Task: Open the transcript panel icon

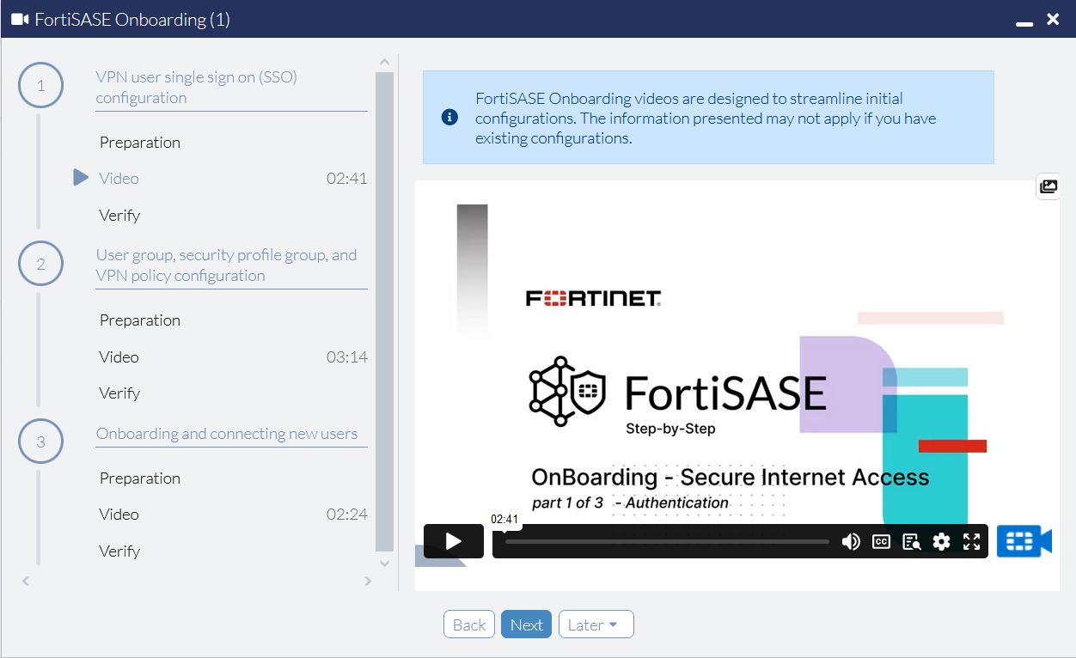Action: pos(911,541)
